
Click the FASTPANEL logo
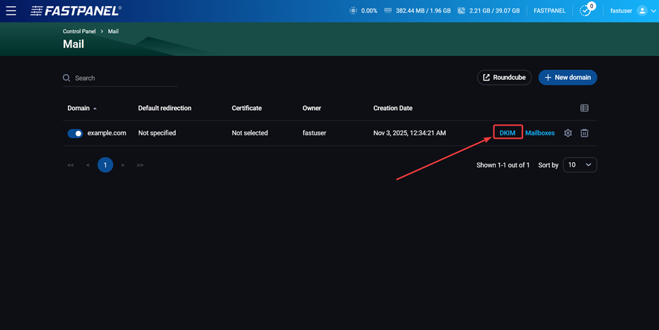pos(76,11)
